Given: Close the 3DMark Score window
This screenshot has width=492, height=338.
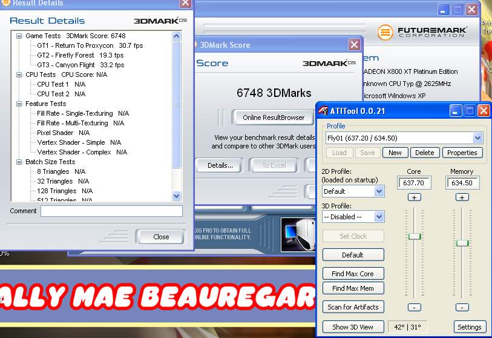Looking at the screenshot, I should [x=354, y=45].
